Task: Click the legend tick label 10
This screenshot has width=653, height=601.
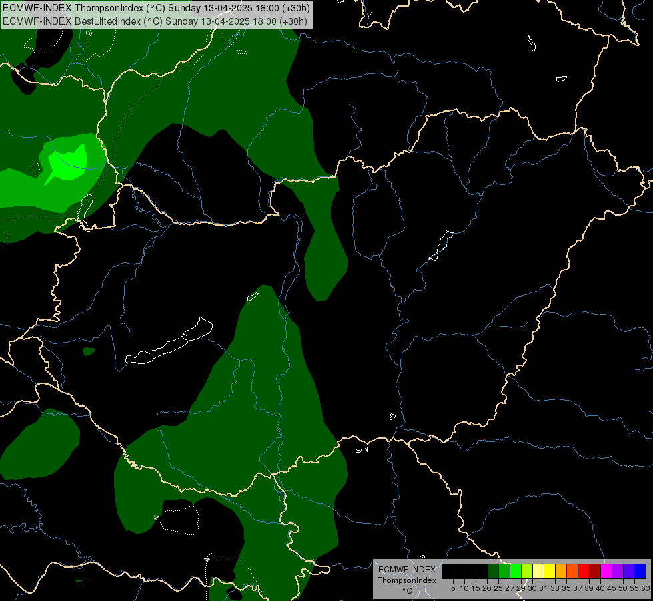Action: pos(464,588)
